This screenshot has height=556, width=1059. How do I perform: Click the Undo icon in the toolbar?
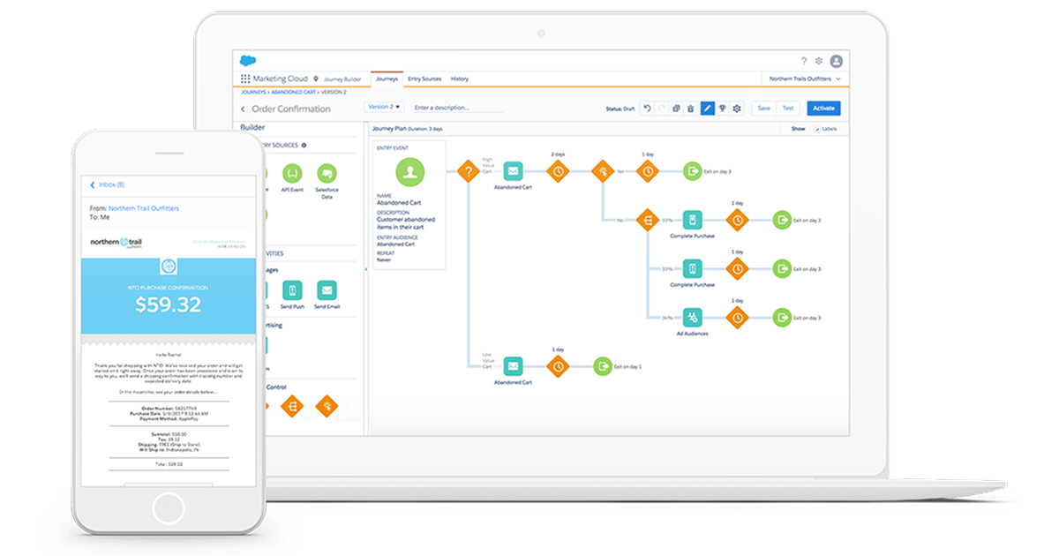tap(648, 108)
